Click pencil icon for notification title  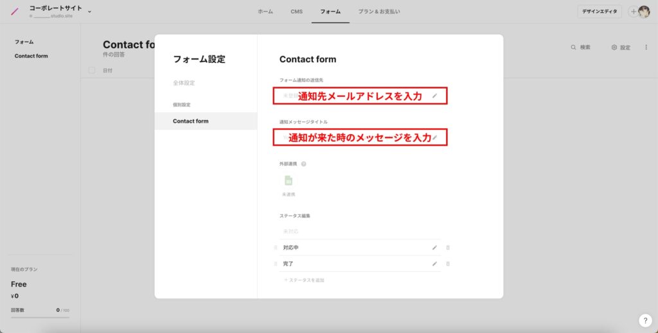tap(435, 137)
